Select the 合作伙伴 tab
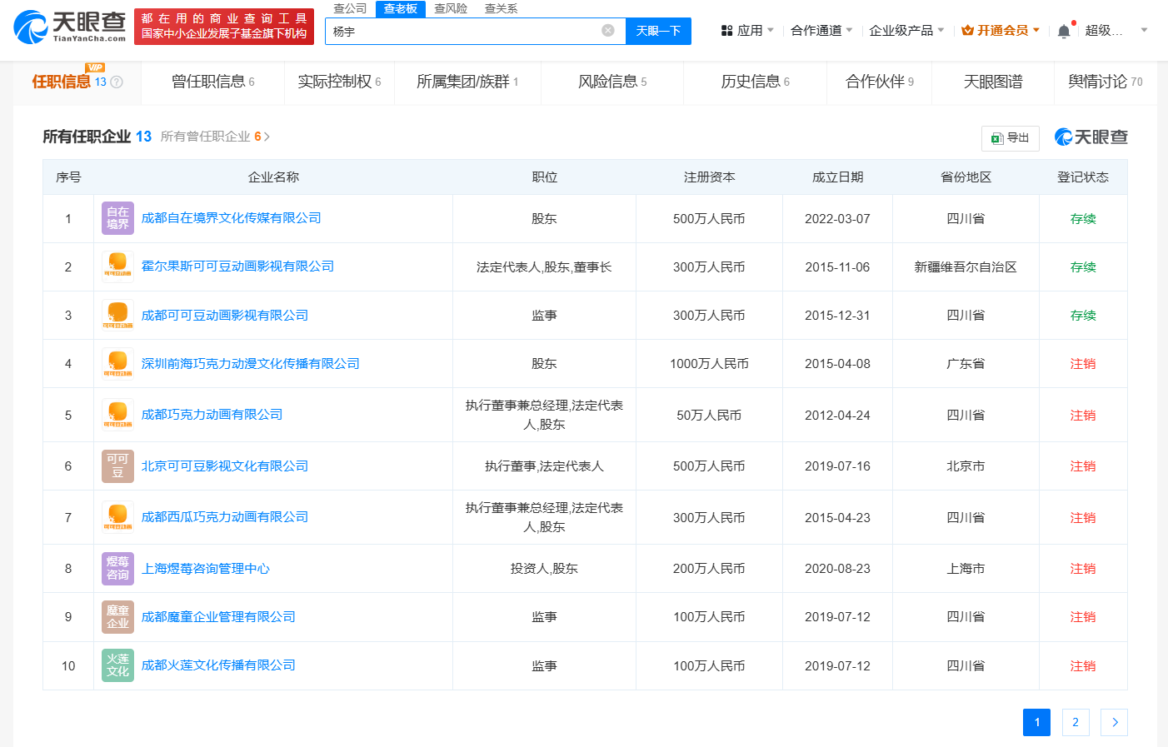Viewport: 1168px width, 747px height. coord(880,82)
